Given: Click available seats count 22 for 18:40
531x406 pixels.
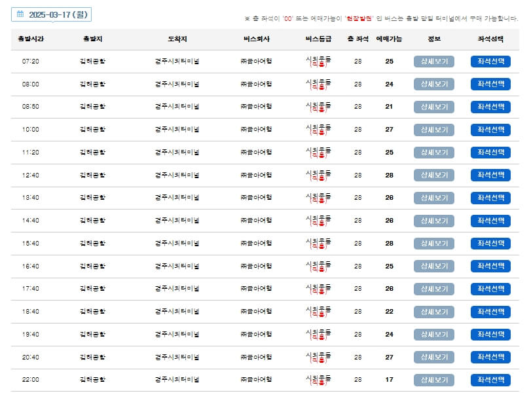Looking at the screenshot, I should point(389,312).
